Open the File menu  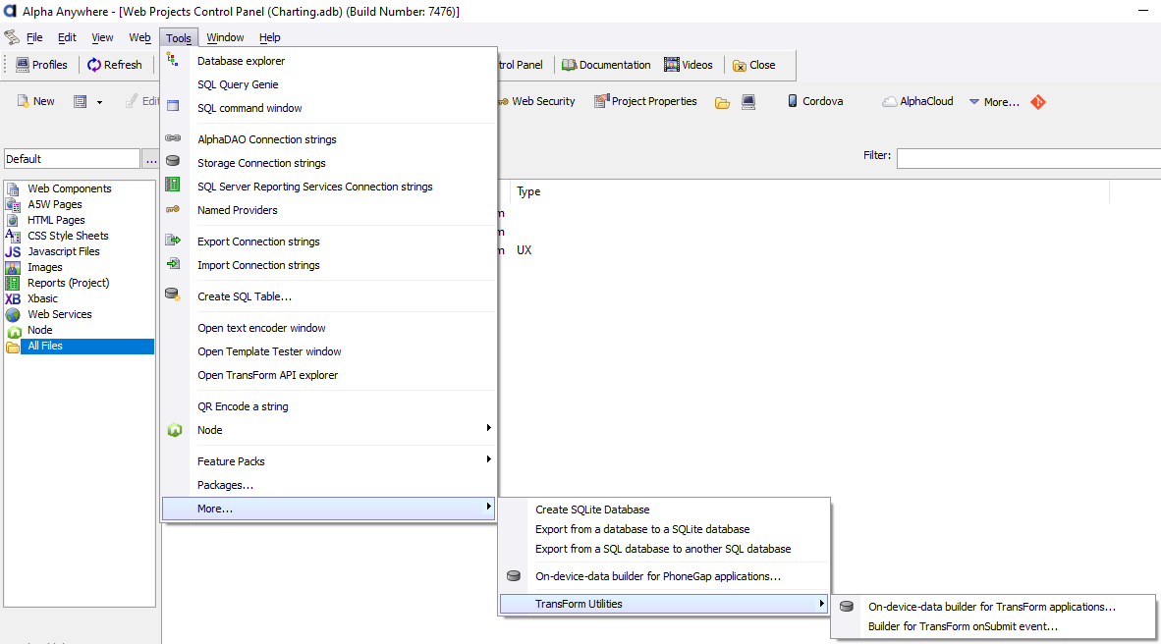(x=34, y=37)
